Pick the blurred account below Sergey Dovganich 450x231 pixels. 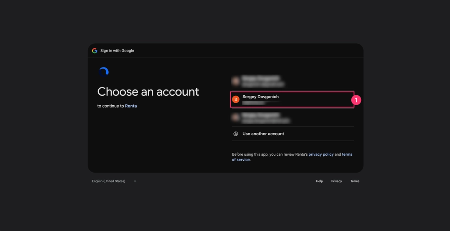click(x=260, y=117)
